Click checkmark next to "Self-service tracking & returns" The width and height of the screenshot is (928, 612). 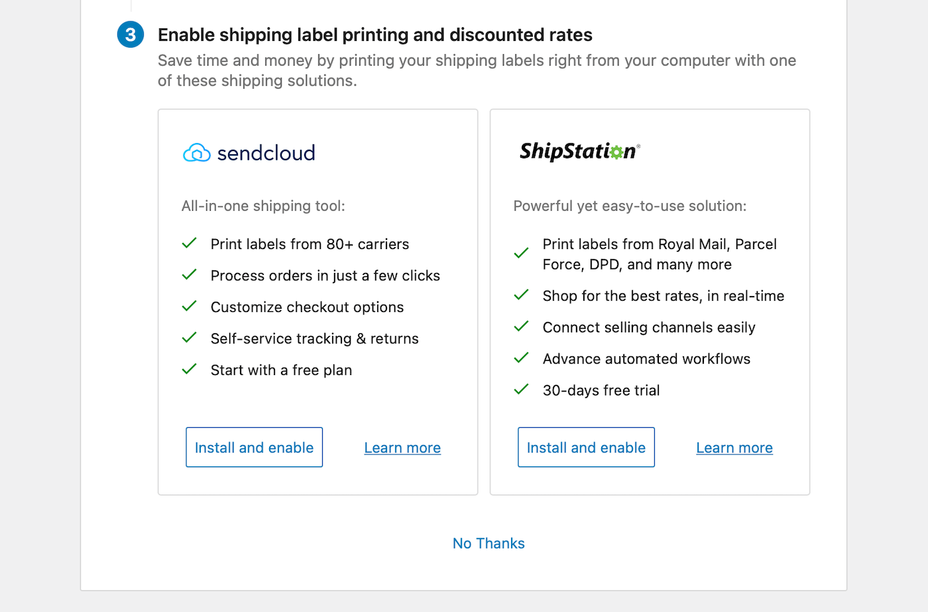tap(190, 337)
